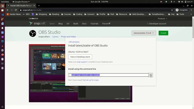
Task: Open Chrome's three-dot menu
Action: (x=191, y=10)
